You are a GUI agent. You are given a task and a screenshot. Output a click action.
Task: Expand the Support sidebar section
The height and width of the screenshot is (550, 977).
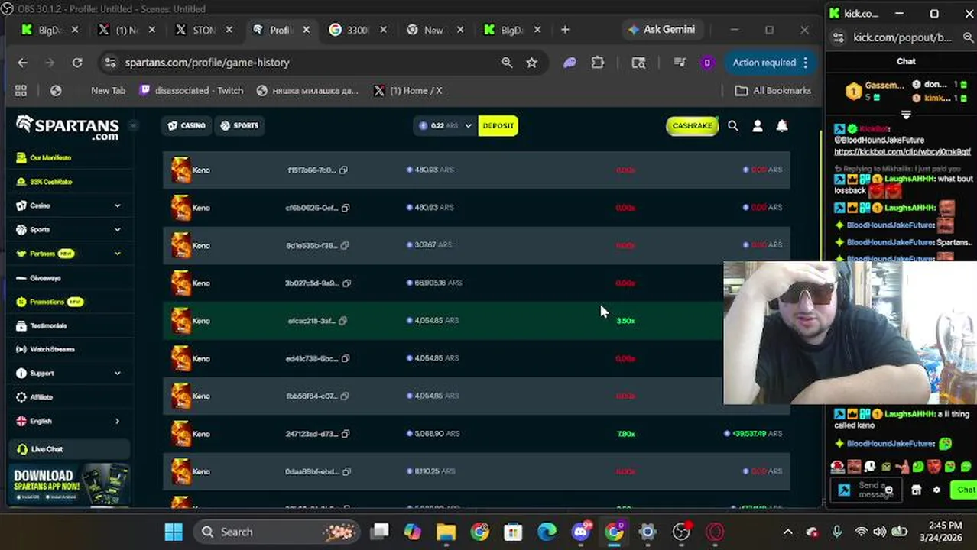click(117, 374)
